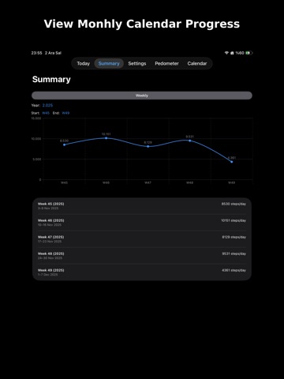Open the Week 46 (2025) row

(142, 223)
